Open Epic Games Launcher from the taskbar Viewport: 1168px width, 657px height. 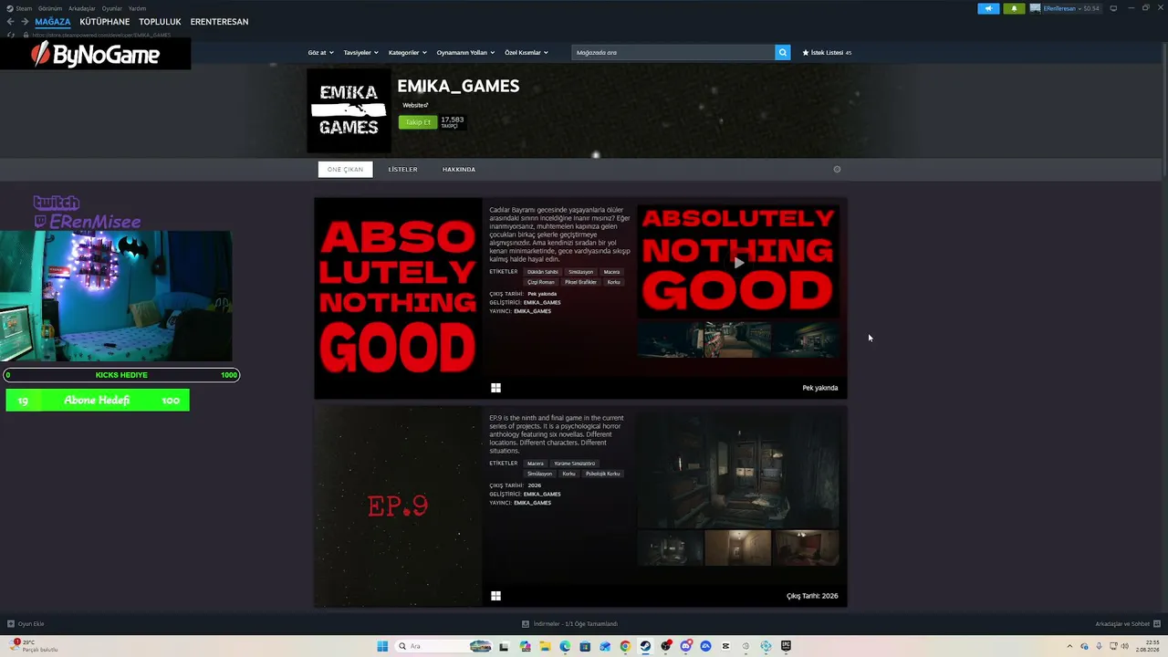tap(786, 646)
